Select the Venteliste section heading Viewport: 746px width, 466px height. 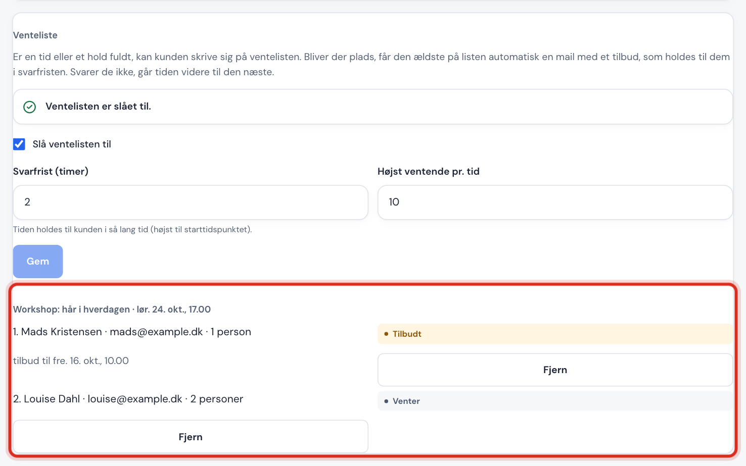(x=35, y=35)
